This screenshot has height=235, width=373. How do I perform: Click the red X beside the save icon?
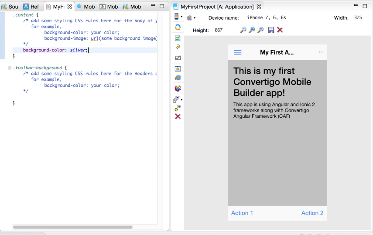tap(280, 30)
